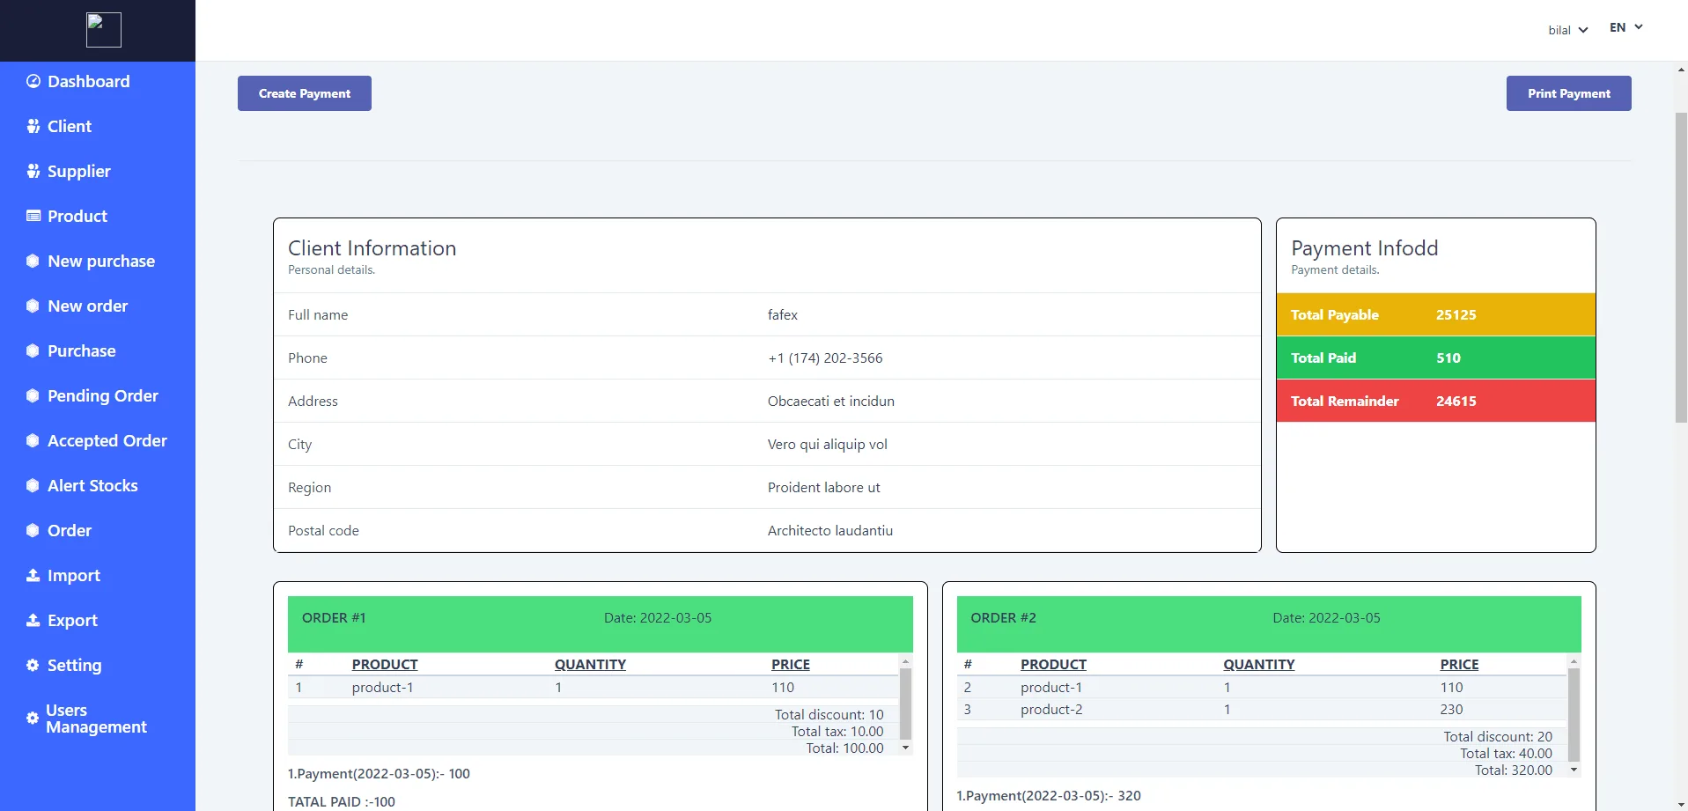Click Total: 320.00 in Order #2
This screenshot has height=811, width=1688.
coord(1514,770)
